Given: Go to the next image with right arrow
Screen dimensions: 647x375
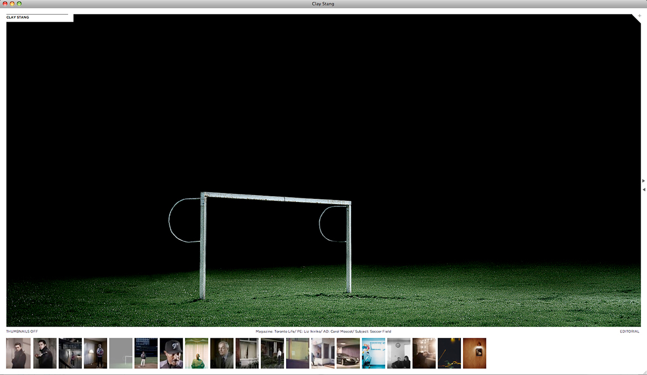Looking at the screenshot, I should 644,181.
